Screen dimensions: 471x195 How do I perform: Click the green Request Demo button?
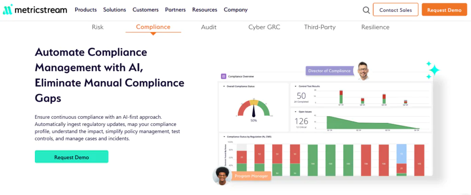(x=71, y=157)
